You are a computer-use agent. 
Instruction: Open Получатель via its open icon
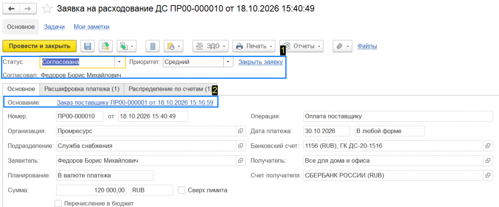(x=488, y=161)
